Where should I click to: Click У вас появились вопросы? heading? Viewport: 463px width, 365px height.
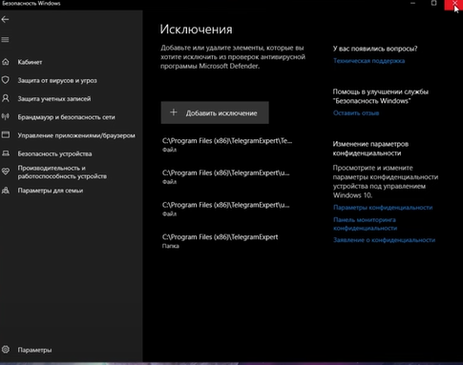pos(375,49)
